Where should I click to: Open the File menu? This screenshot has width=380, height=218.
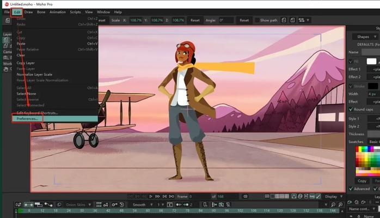tap(7, 12)
